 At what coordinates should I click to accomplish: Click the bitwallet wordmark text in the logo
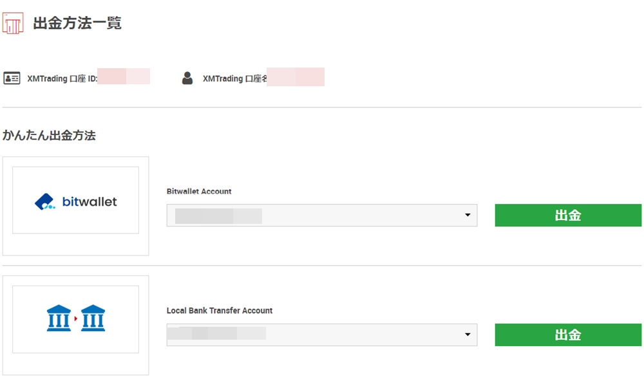pos(90,201)
